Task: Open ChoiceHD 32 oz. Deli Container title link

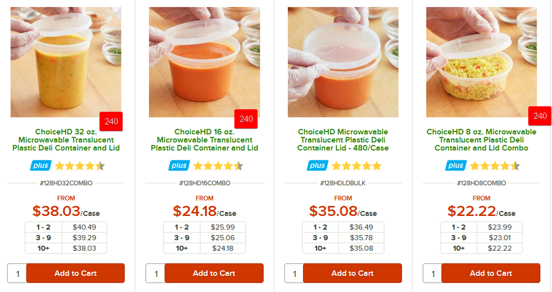Action: (x=65, y=140)
